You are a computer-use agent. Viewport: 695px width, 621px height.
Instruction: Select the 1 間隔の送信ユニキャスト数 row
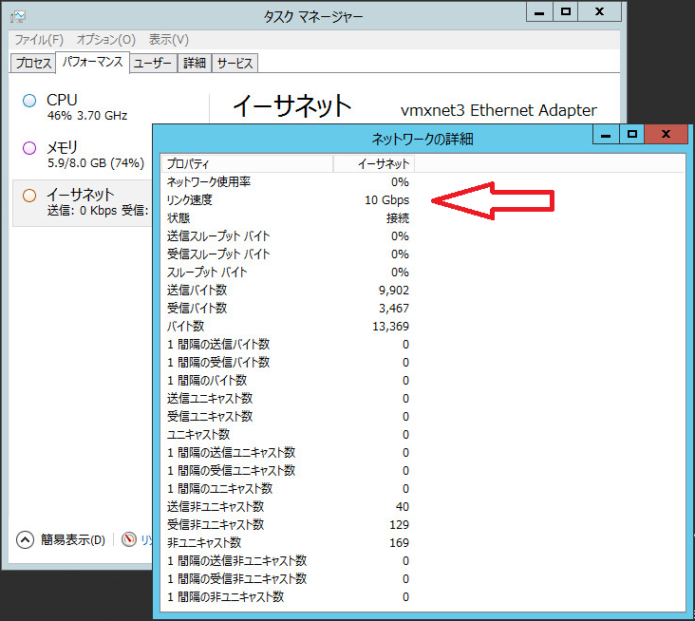coord(288,453)
